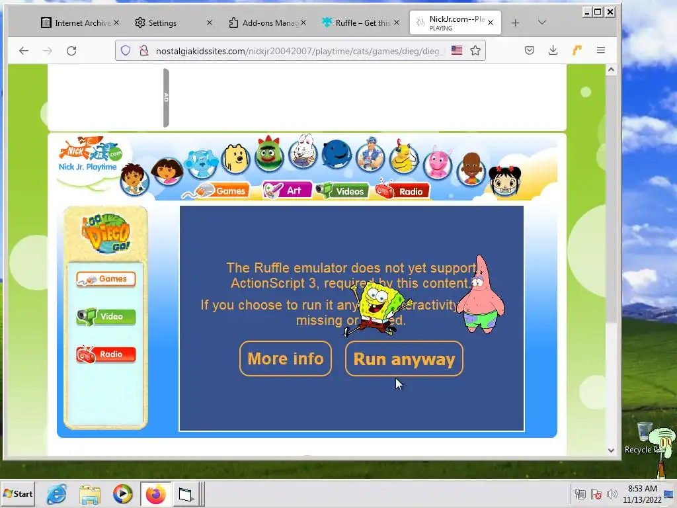Open the Pocket save icon
Image resolution: width=677 pixels, height=508 pixels.
coord(530,50)
